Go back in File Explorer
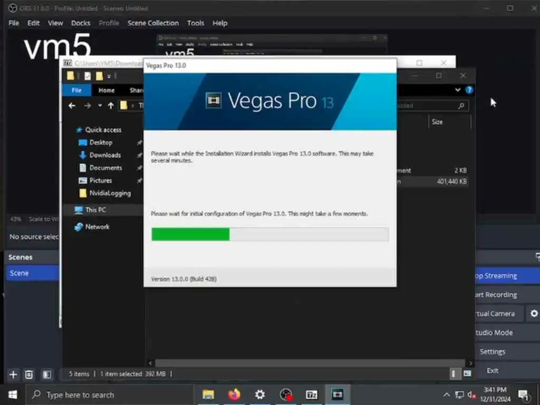 (72, 105)
